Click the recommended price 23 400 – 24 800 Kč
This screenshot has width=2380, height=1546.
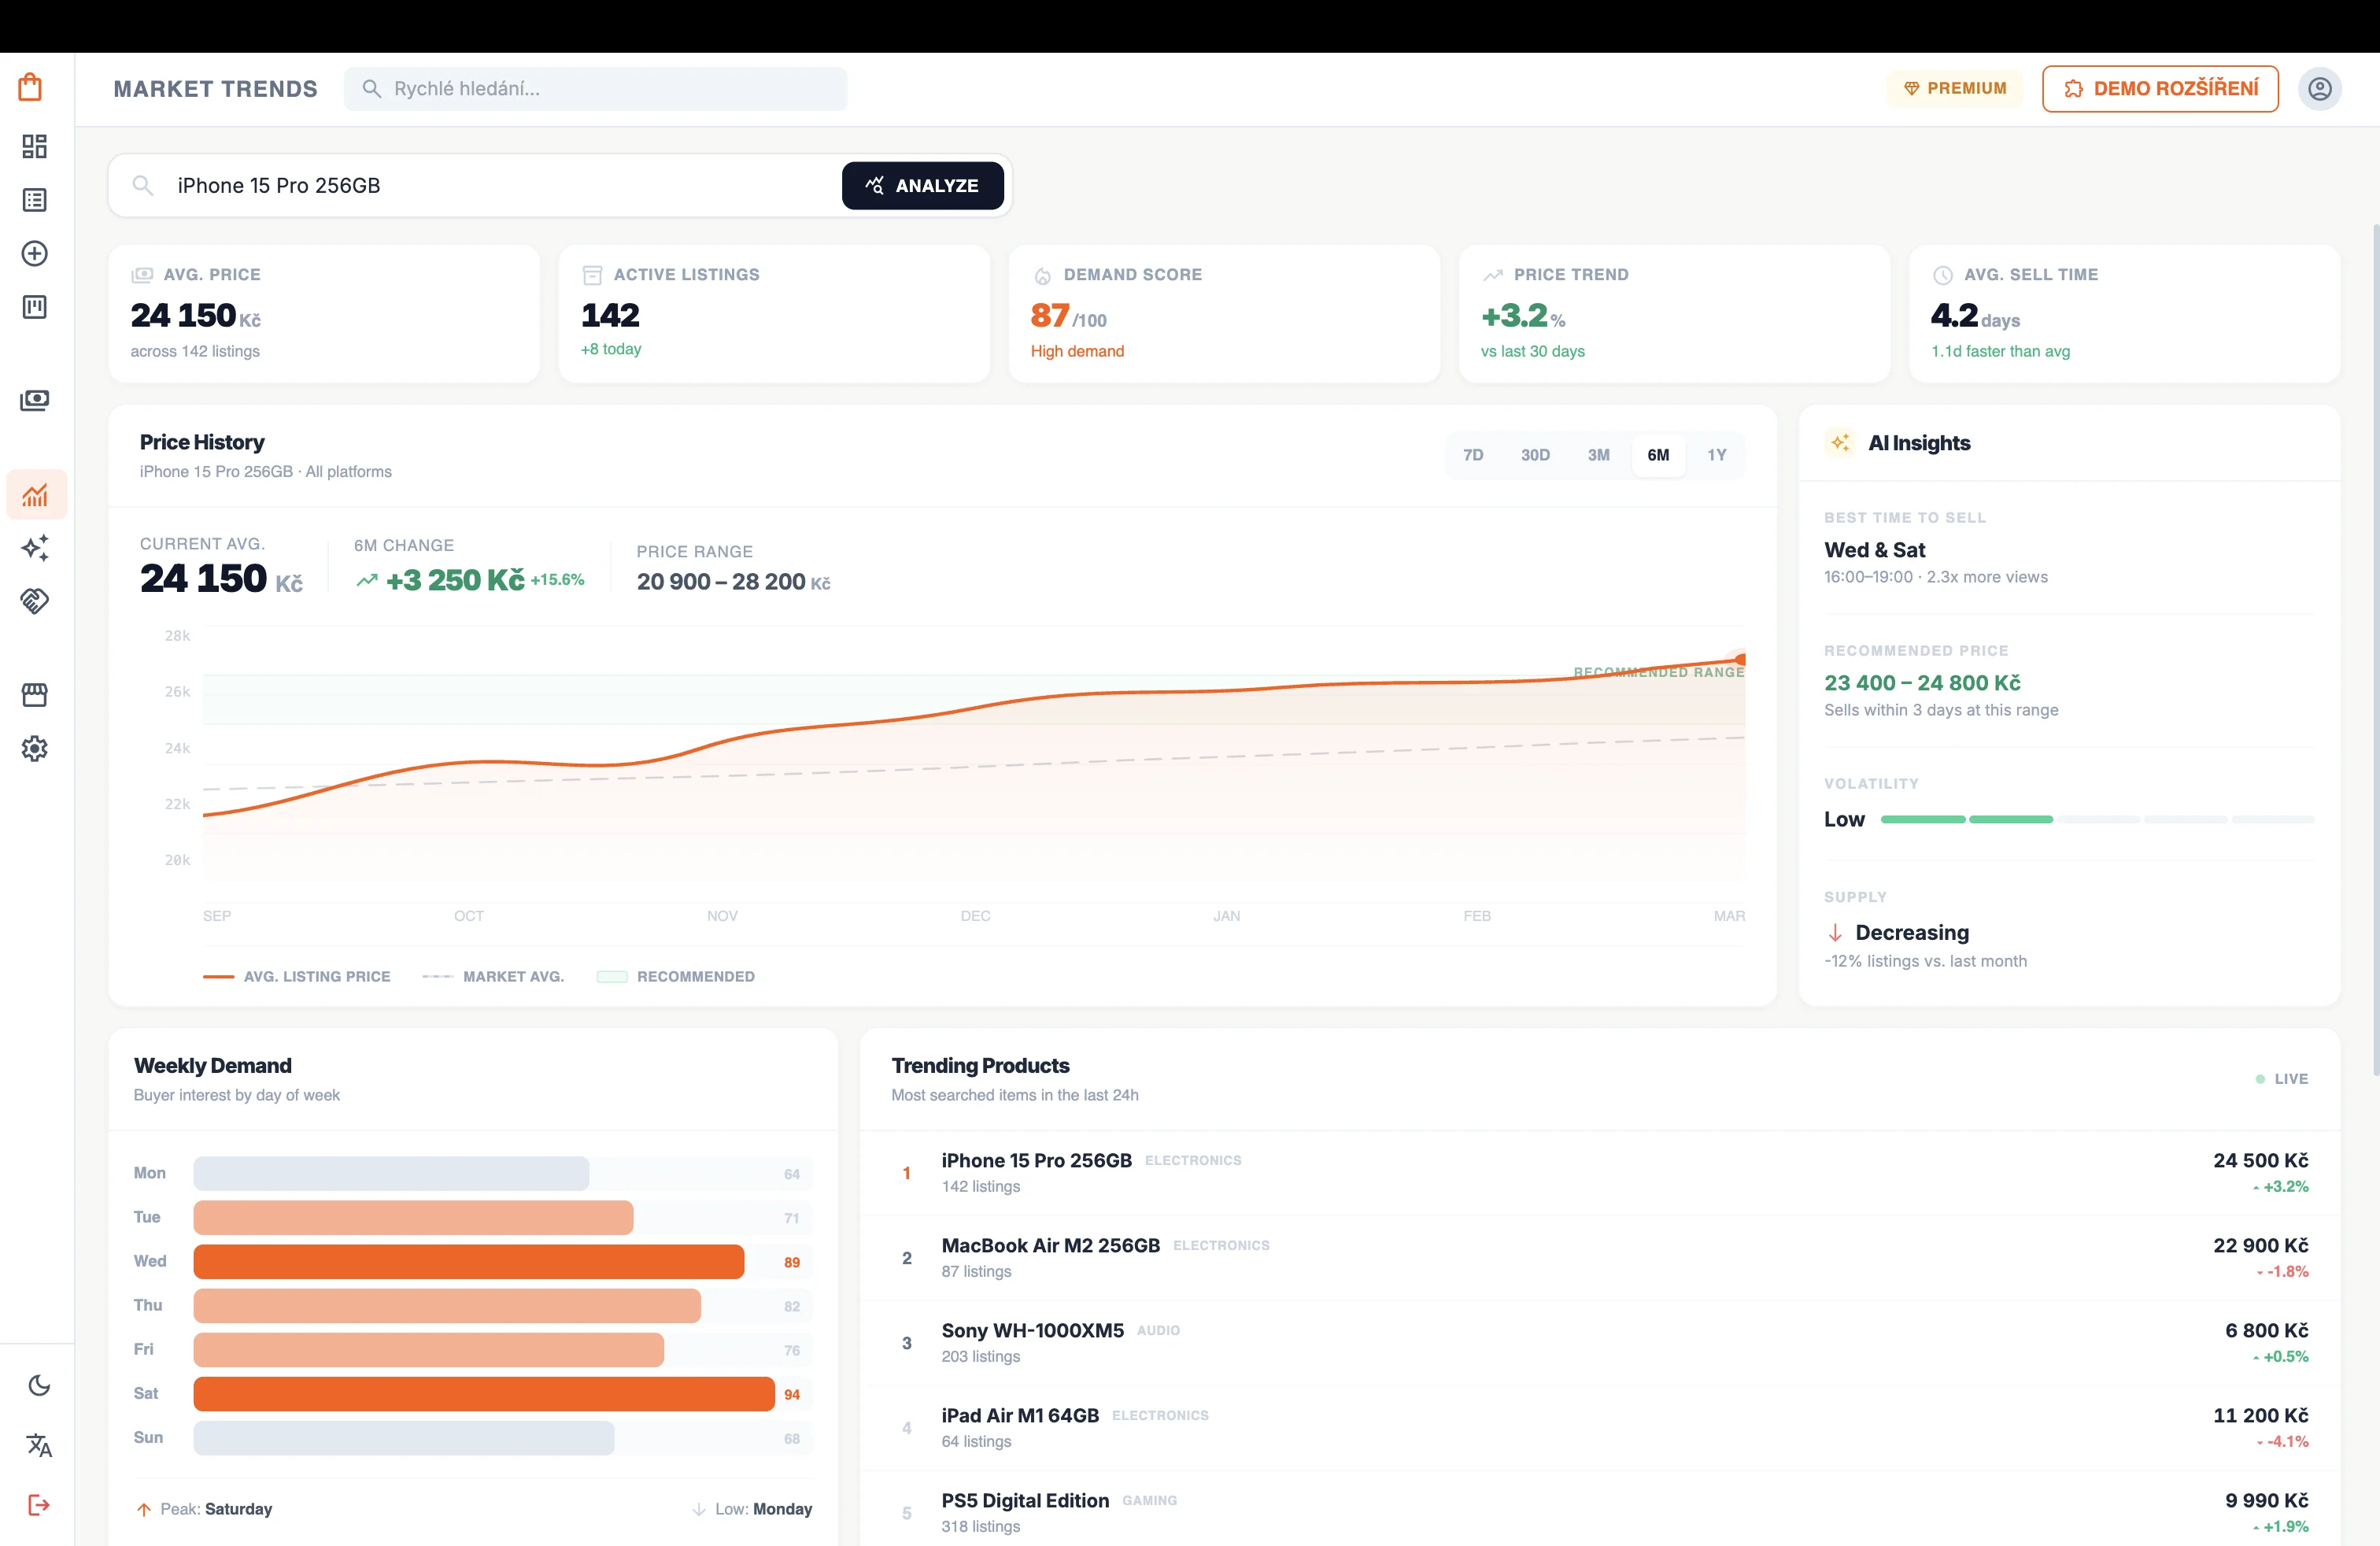point(1922,683)
